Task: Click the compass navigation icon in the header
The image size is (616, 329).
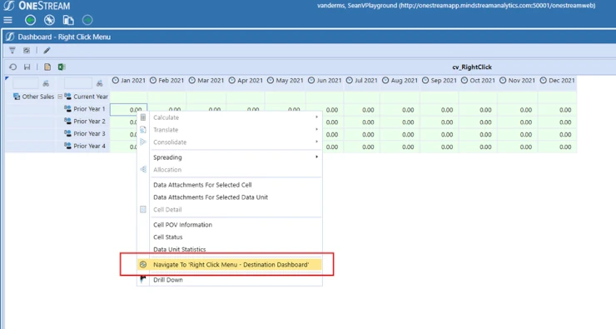Action: 49,20
